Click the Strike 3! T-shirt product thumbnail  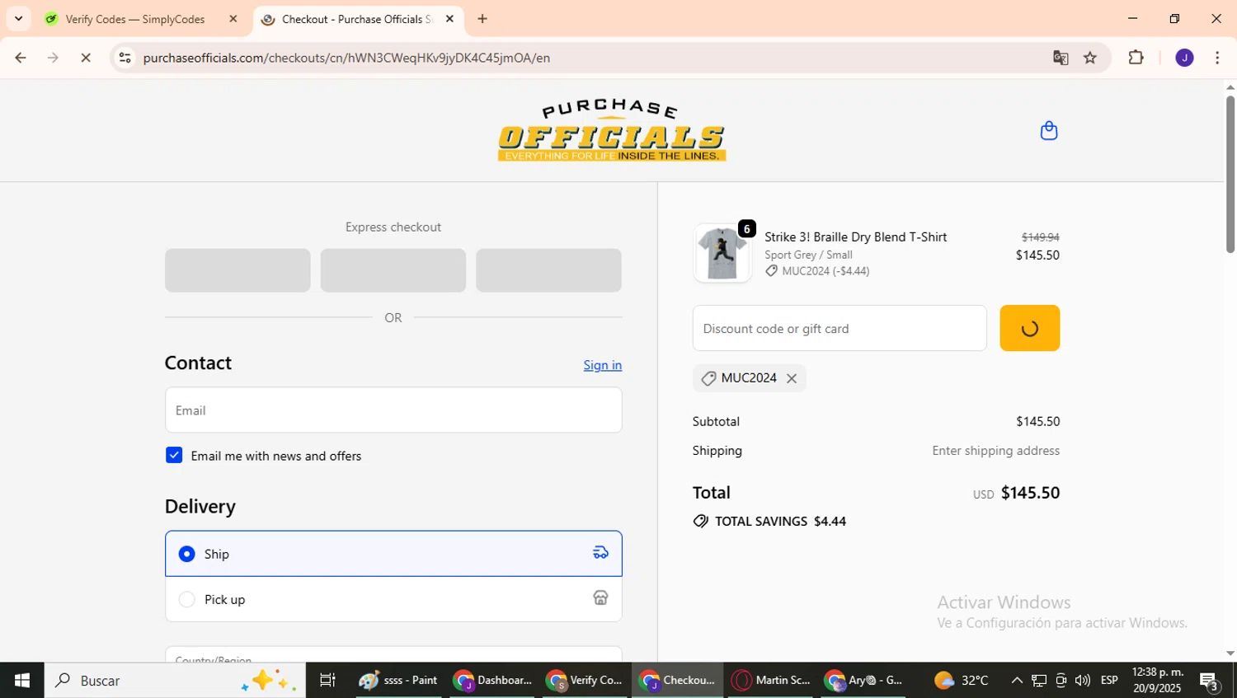(x=722, y=253)
